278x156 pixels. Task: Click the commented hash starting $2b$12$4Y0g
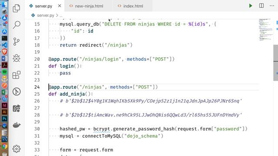pos(151,101)
